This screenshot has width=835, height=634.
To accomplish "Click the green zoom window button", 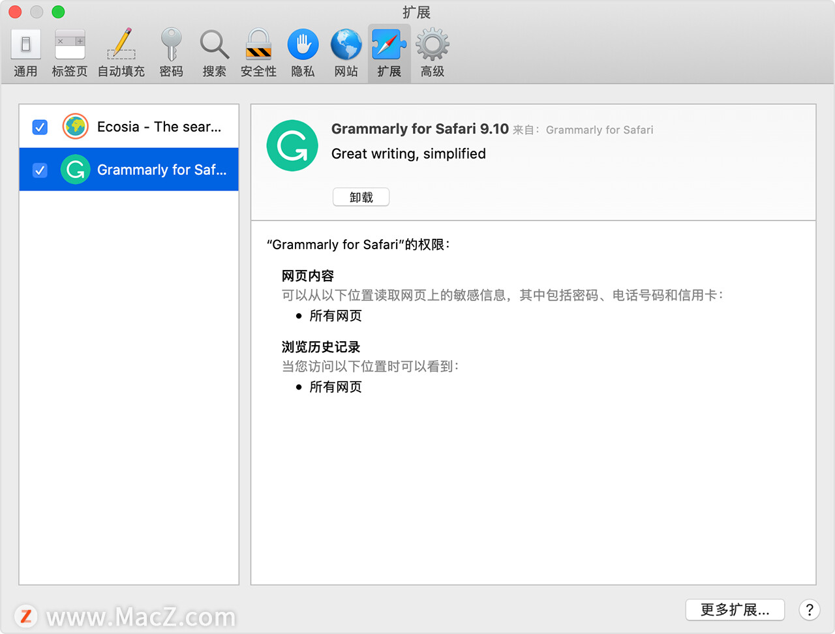I will (58, 12).
